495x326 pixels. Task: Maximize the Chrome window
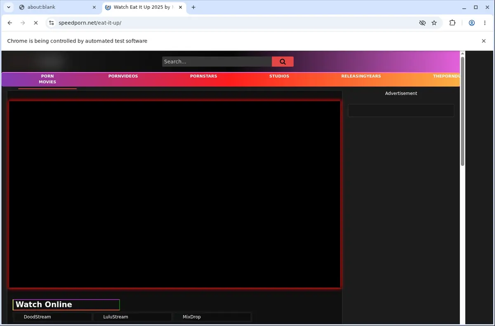point(476,7)
